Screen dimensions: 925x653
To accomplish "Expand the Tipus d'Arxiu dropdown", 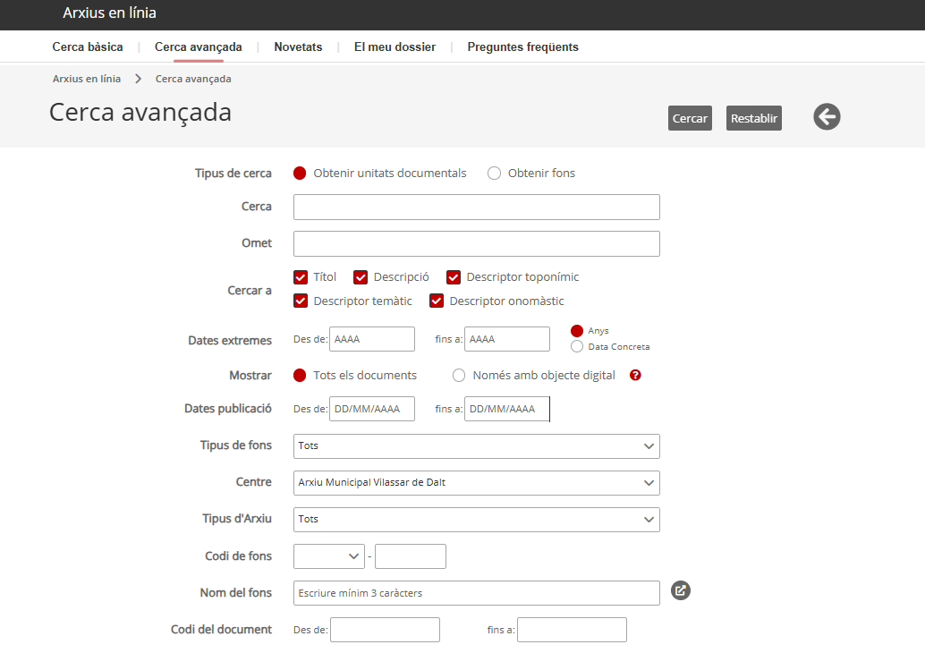I will (x=476, y=520).
